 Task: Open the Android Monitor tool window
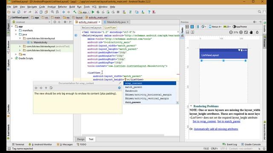pyautogui.click(x=41, y=144)
